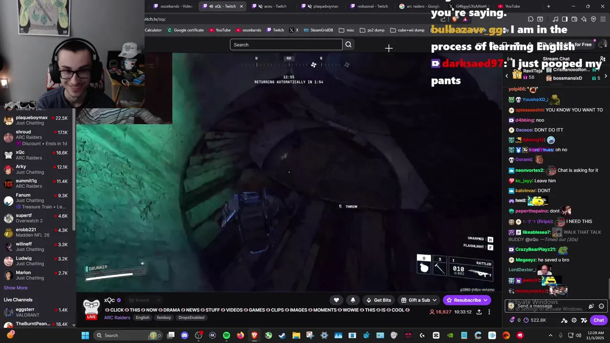610x343 pixels.
Task: Switch to the oozebands browser tab
Action: (173, 6)
